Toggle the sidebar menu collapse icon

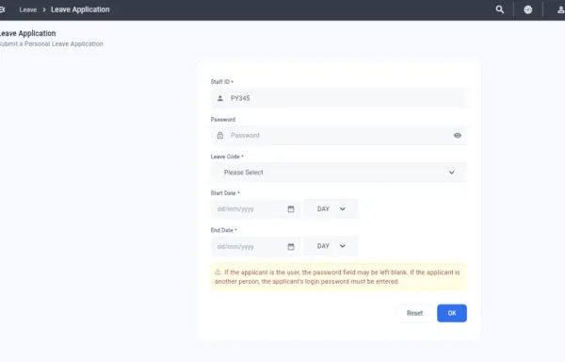tap(2, 9)
